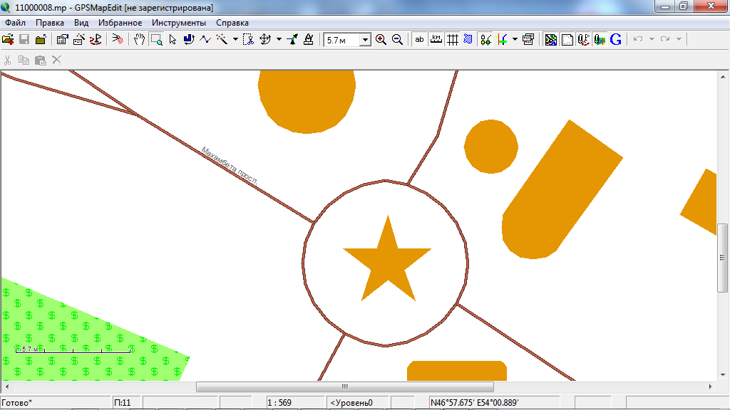This screenshot has width=730, height=410.
Task: Open the Избранное menu
Action: (120, 23)
